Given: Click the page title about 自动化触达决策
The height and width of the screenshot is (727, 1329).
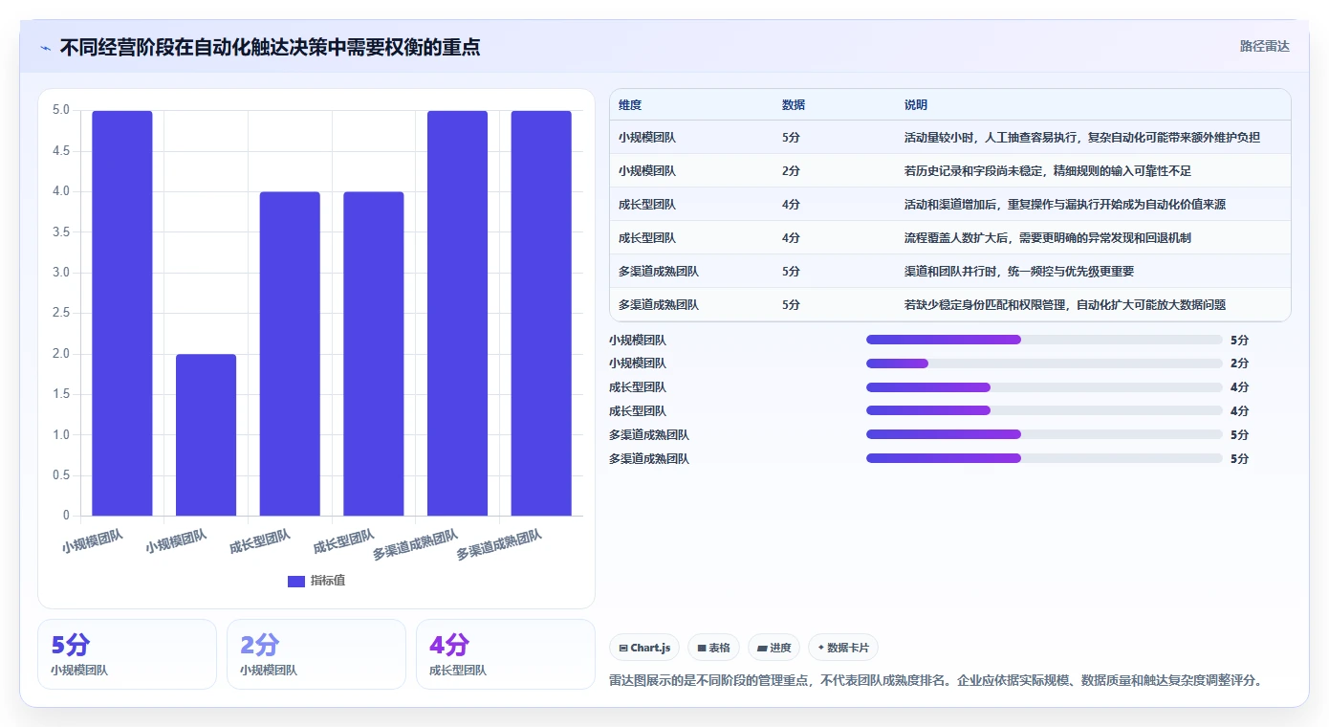Looking at the screenshot, I should point(270,47).
